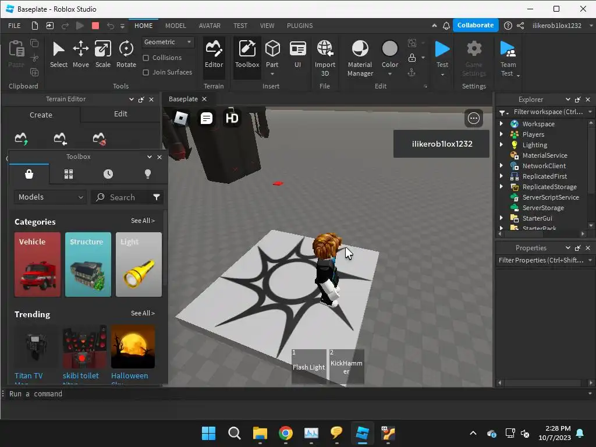Switch to the AVATAR ribbon tab
596x447 pixels.
pos(210,26)
